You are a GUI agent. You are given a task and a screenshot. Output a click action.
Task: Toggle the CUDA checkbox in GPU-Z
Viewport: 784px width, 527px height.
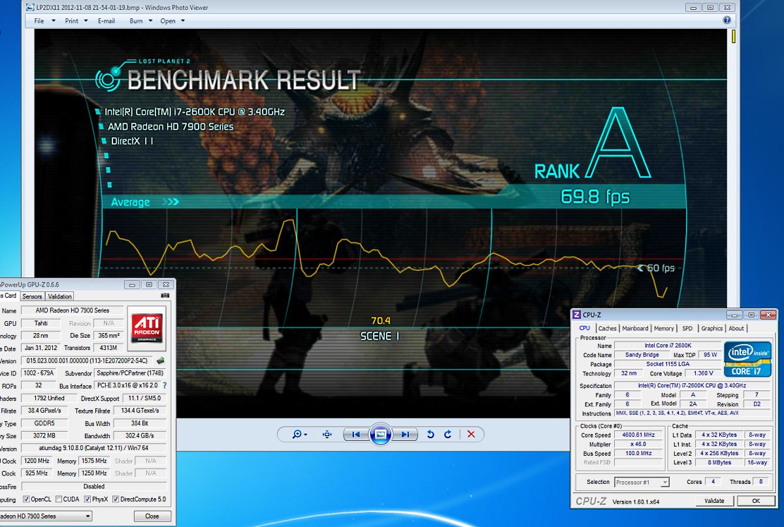(x=59, y=499)
